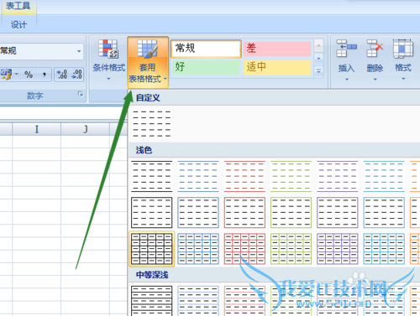Select blue light table style in first 浅色 row

[x=198, y=176]
